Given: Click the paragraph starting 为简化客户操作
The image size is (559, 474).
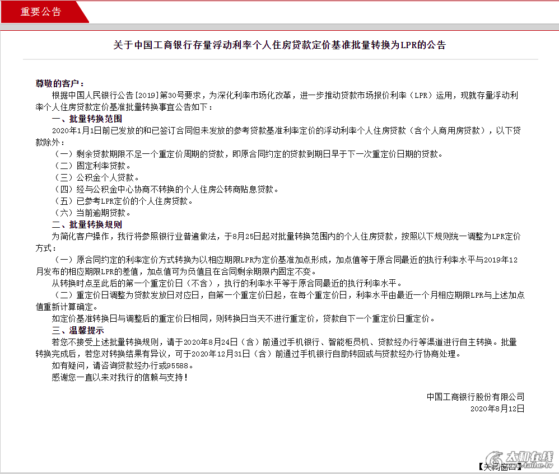Looking at the screenshot, I should 278,242.
